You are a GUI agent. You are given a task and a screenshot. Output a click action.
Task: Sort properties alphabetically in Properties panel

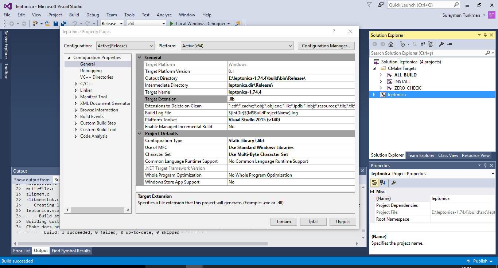(383, 183)
